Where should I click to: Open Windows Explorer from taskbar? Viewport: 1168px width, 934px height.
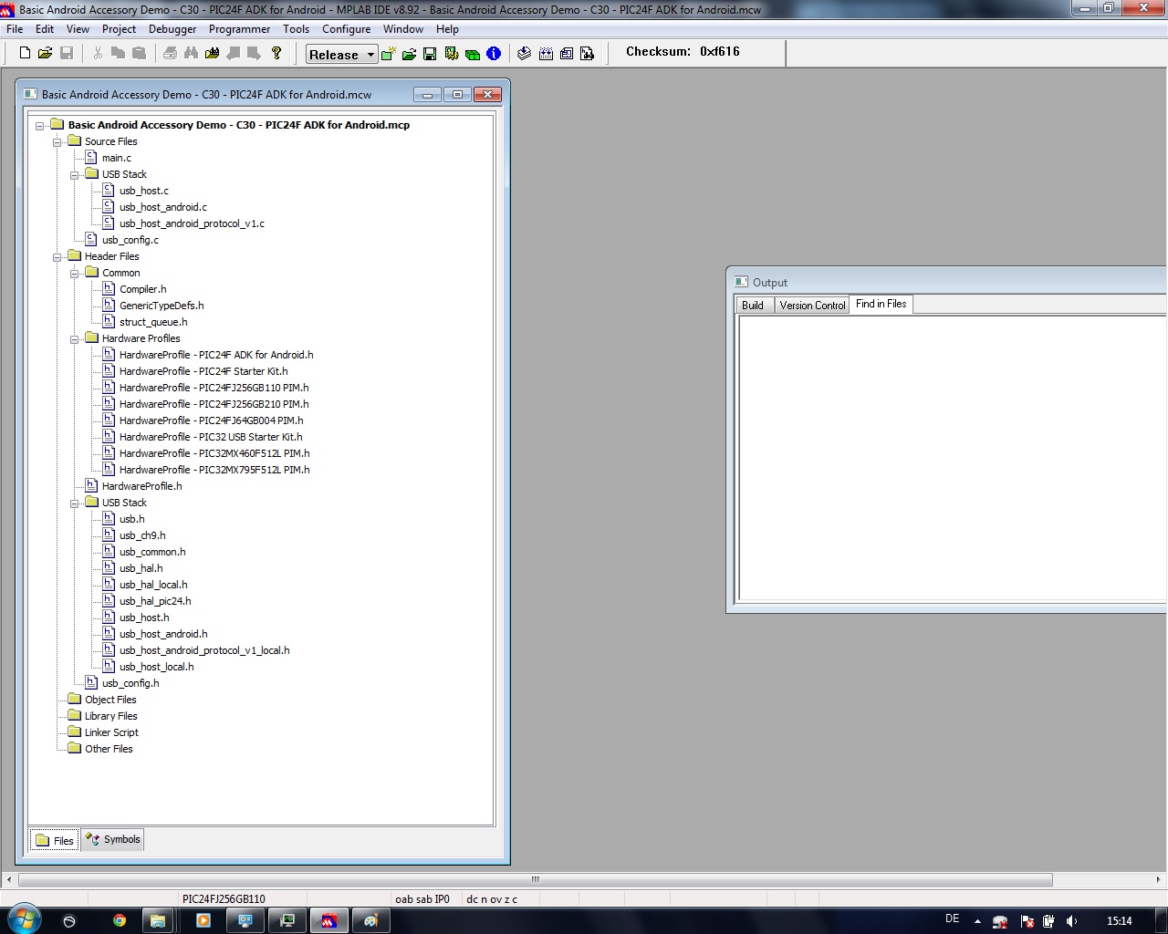pos(158,920)
